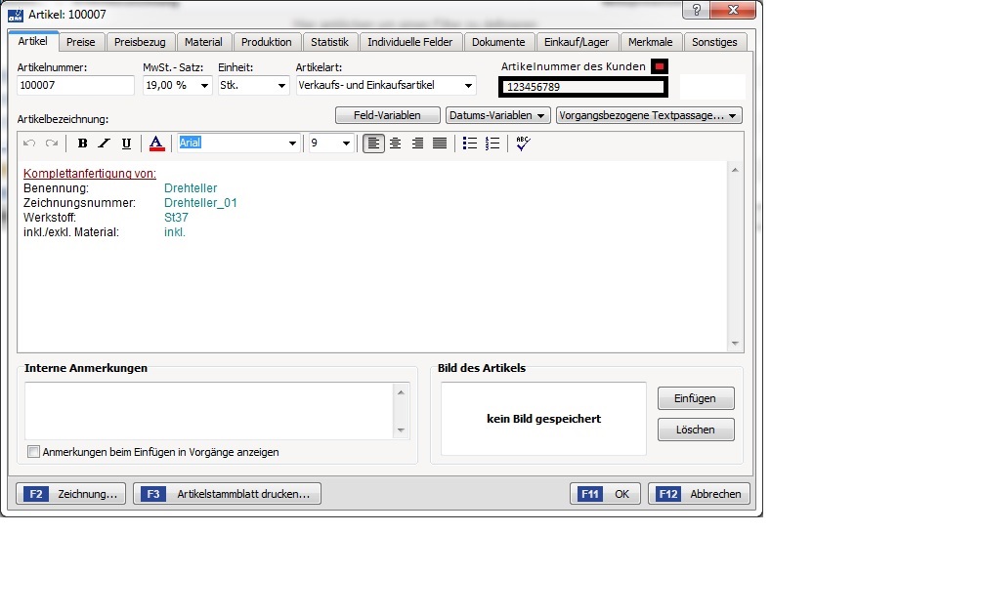Switch to the Einkauf/Lager tab
Viewport: 985px width, 615px height.
coord(577,42)
